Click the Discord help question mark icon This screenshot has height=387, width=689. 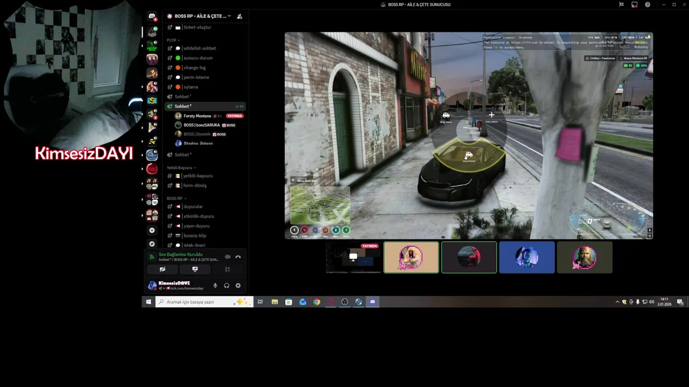648,4
